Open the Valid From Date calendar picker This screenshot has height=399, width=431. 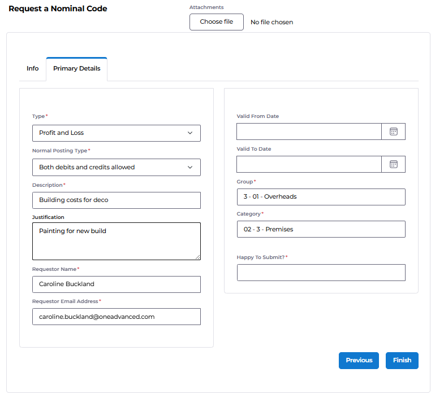pos(393,131)
